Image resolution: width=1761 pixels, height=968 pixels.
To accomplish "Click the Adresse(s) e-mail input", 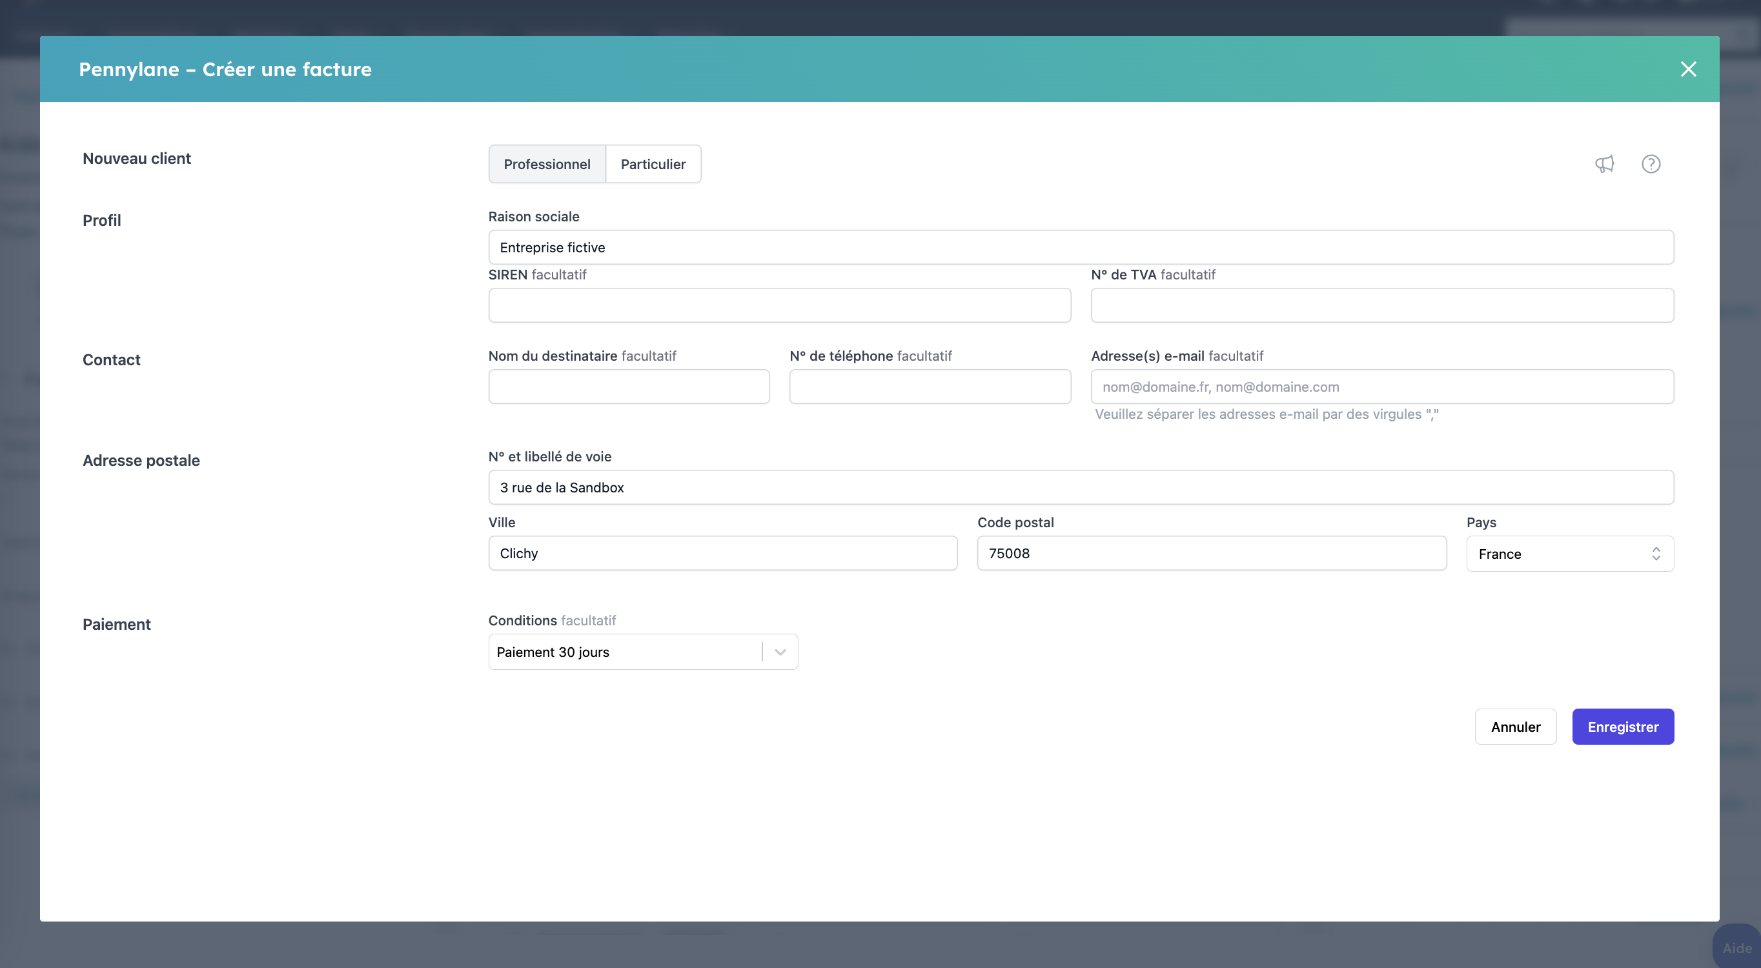I will tap(1381, 387).
